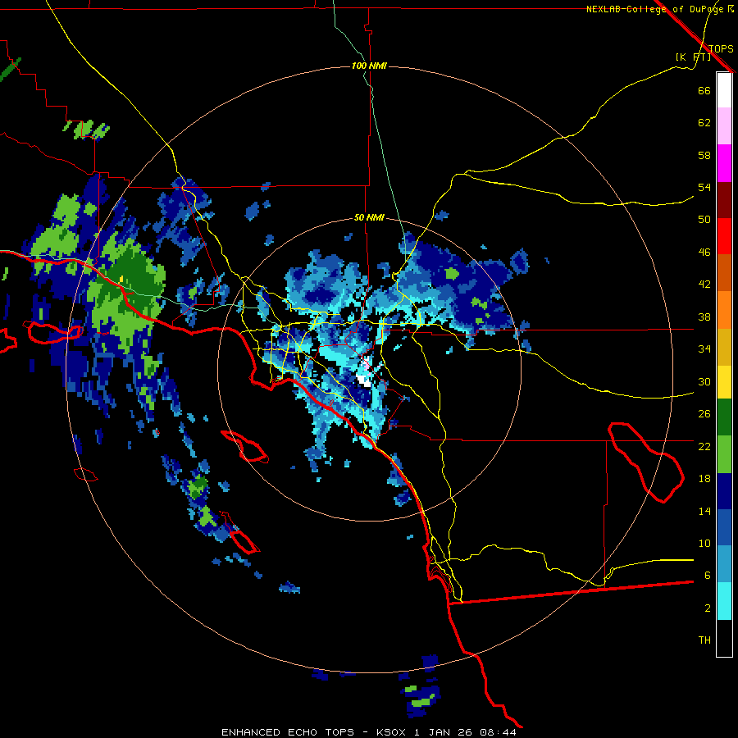Screen dimensions: 738x738
Task: Click the white swatch on the tops legend
Action: point(724,90)
